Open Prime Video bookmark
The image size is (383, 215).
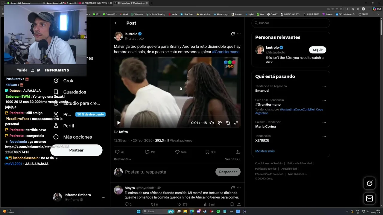pos(187,14)
